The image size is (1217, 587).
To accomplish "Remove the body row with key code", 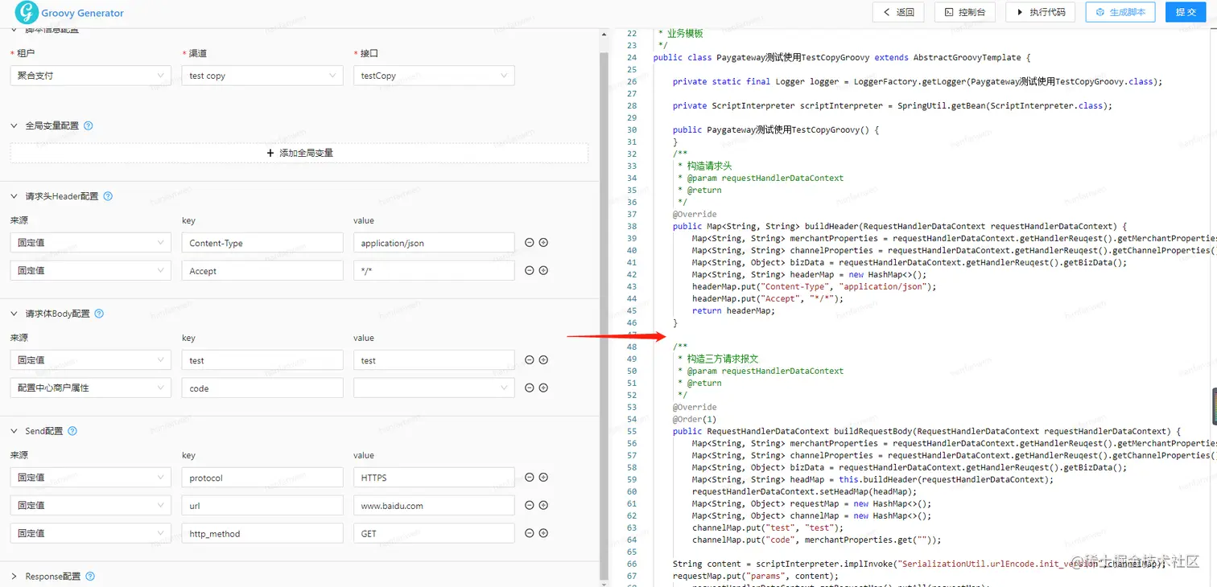I will pos(530,388).
